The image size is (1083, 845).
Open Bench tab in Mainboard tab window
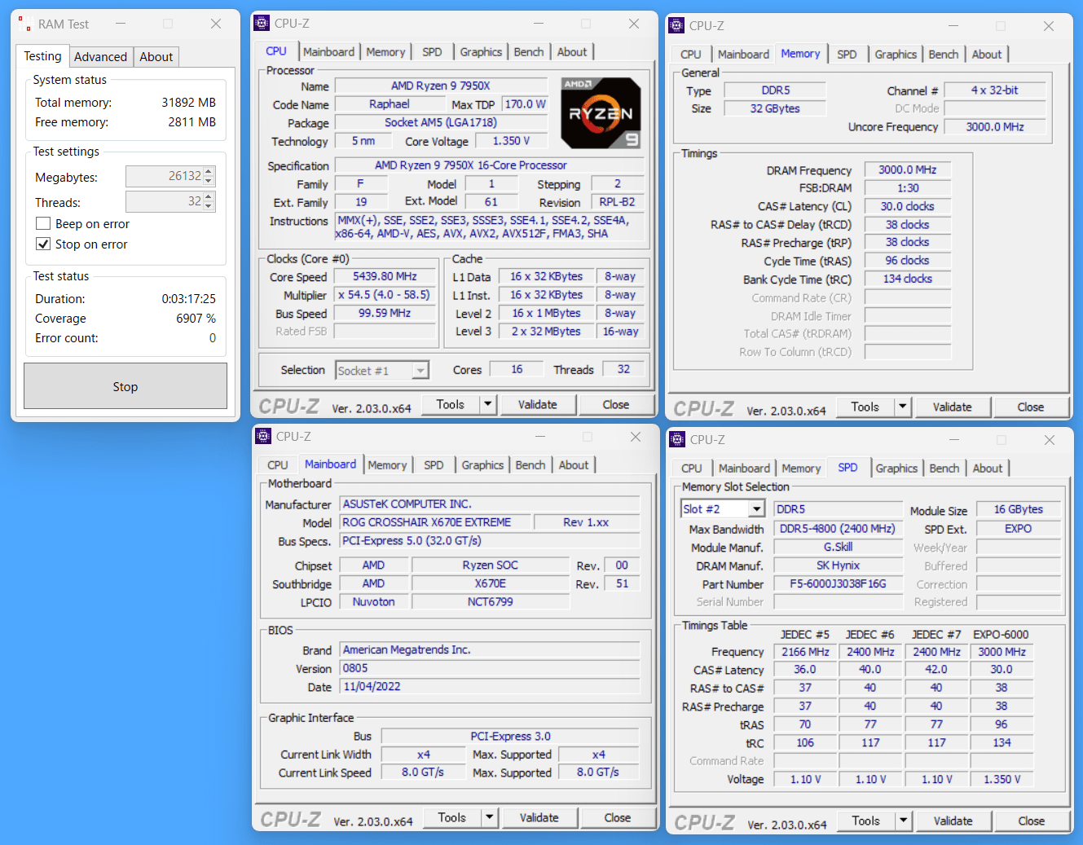point(530,465)
